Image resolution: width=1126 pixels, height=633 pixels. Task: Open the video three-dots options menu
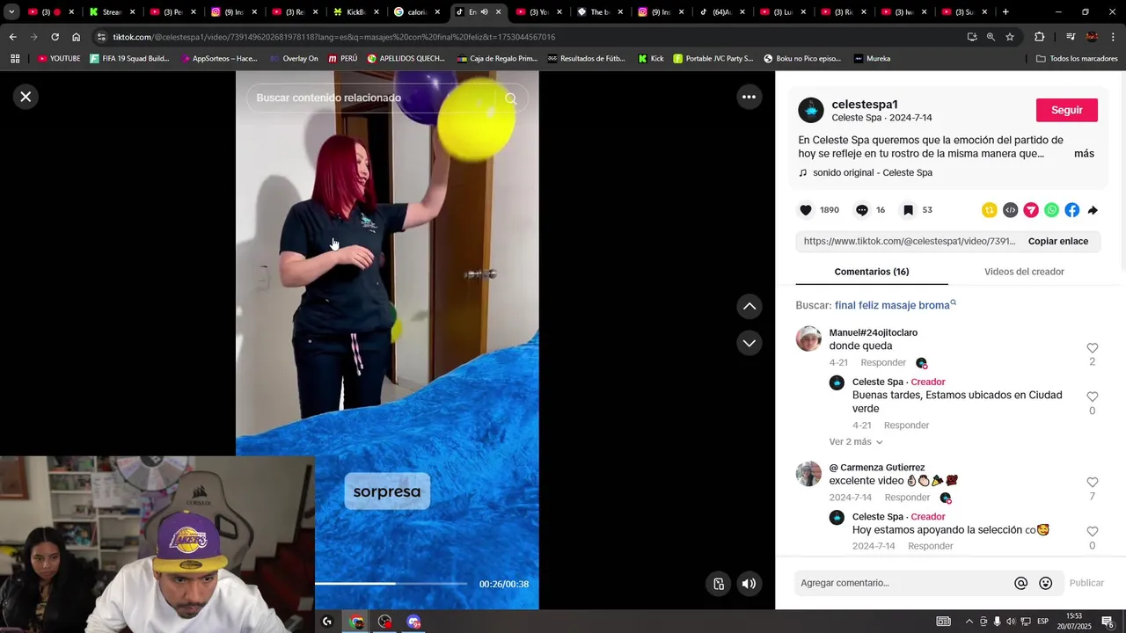click(x=749, y=97)
